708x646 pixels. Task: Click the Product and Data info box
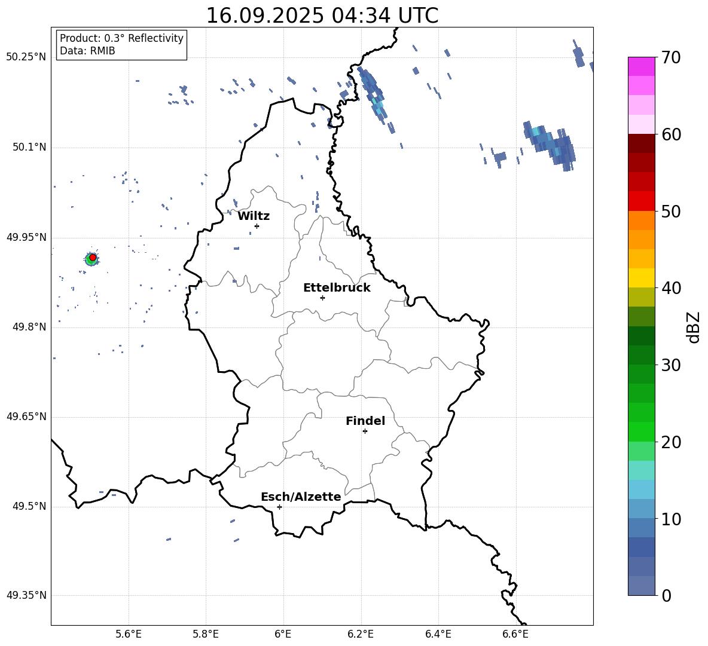(x=121, y=45)
